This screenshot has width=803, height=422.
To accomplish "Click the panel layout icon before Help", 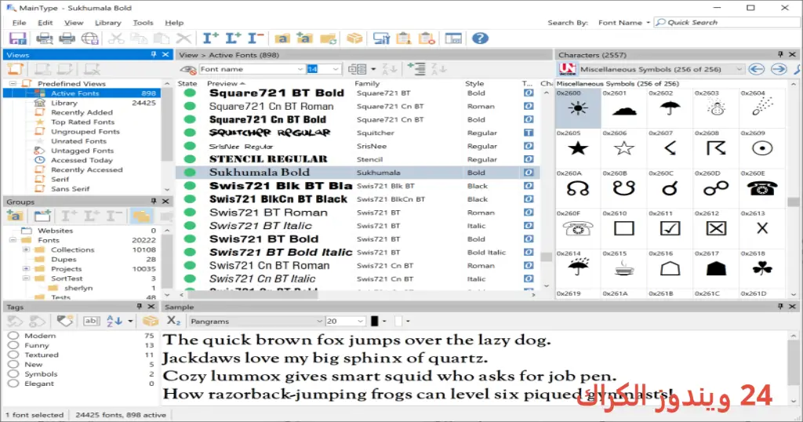I will coord(453,38).
